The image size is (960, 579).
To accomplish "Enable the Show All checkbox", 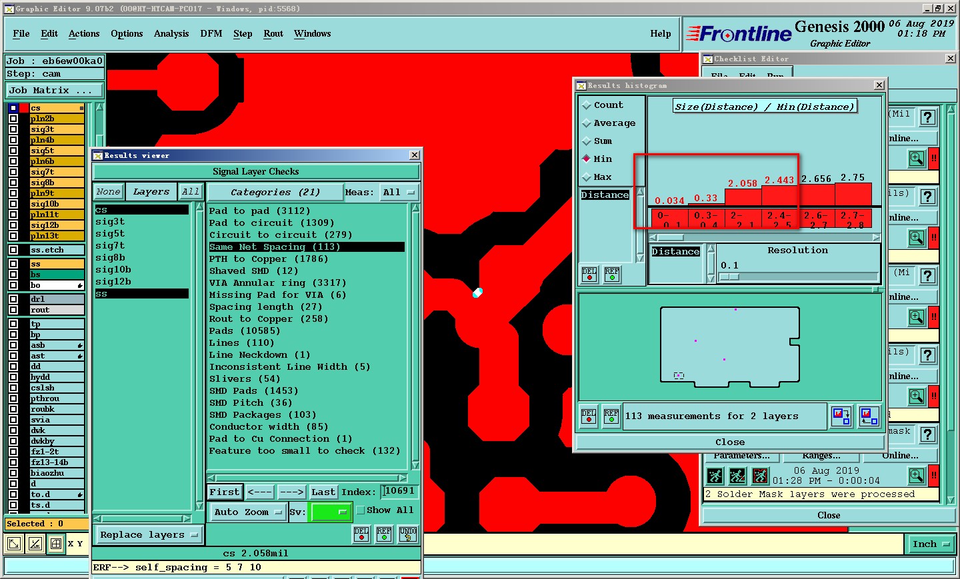I will click(x=361, y=510).
